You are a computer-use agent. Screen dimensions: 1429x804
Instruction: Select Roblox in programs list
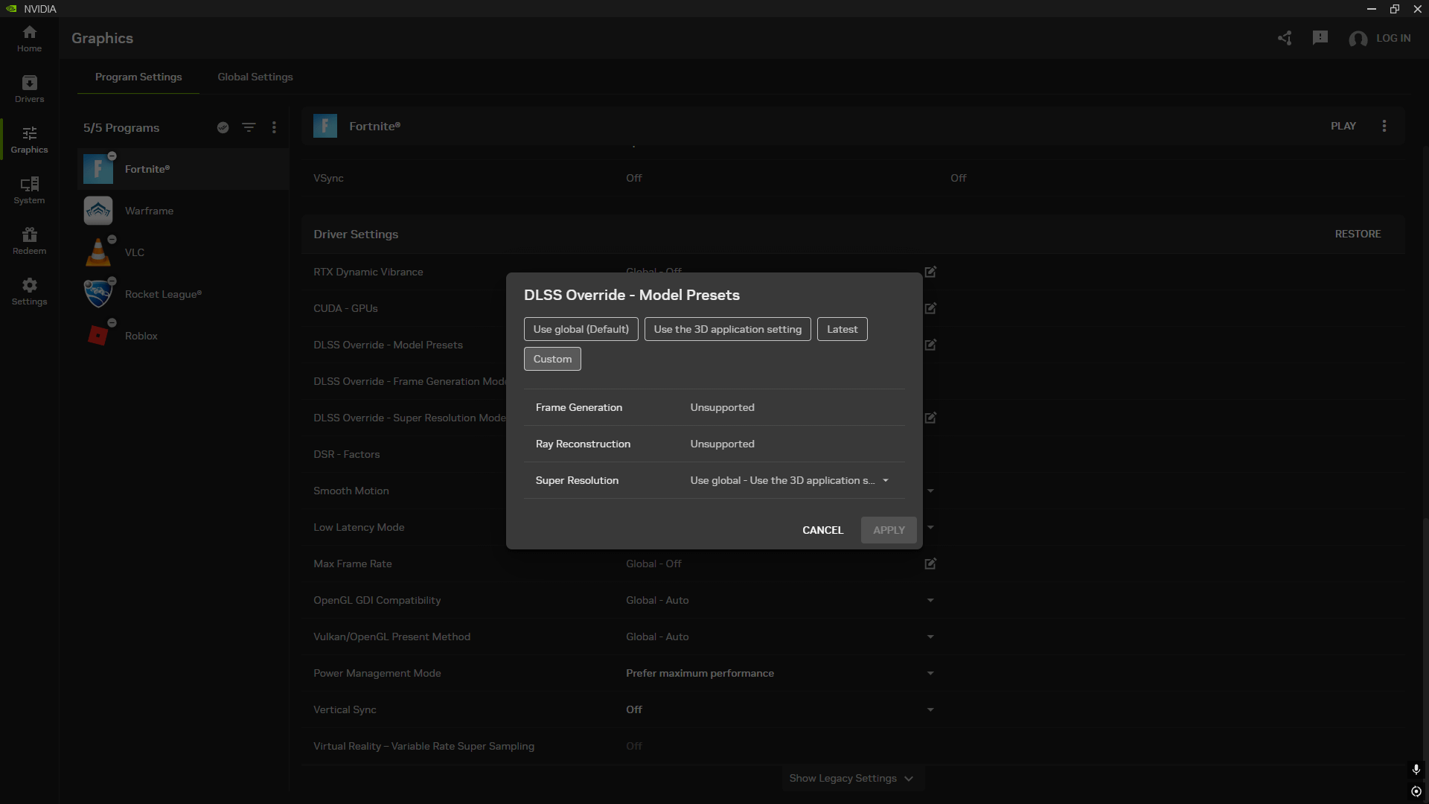(183, 336)
